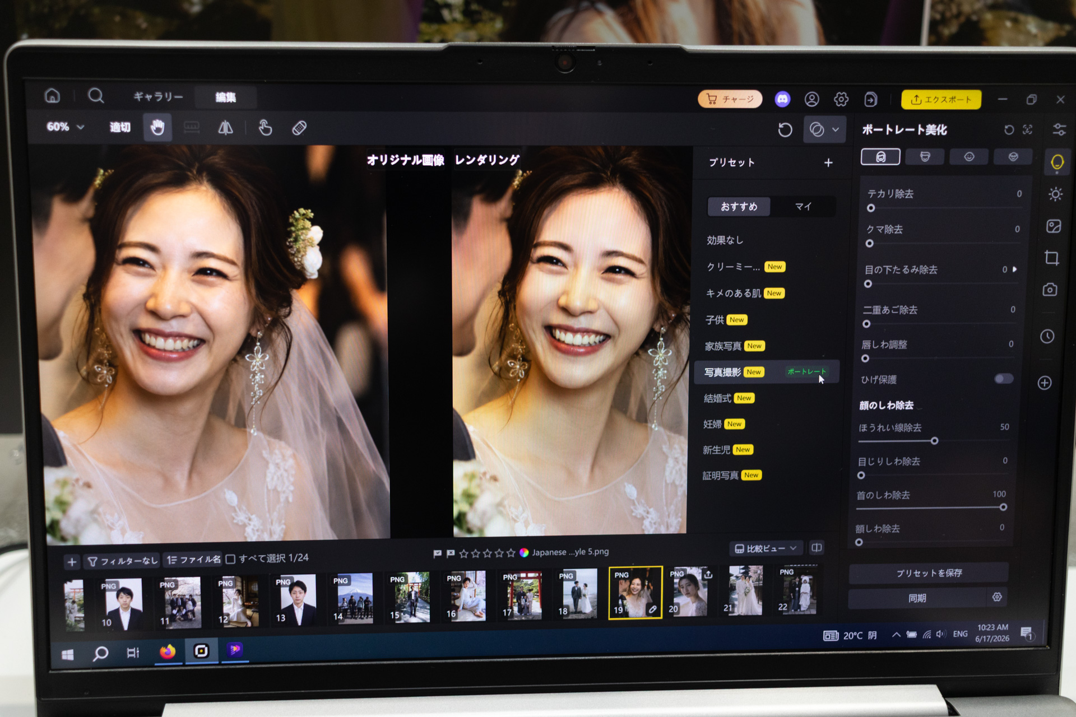Toggle the split panel layout icon

click(x=817, y=547)
